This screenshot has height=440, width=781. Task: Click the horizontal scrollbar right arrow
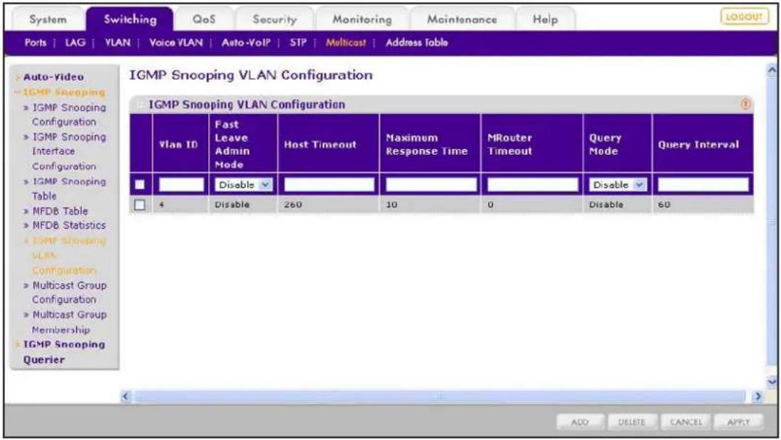(x=757, y=396)
